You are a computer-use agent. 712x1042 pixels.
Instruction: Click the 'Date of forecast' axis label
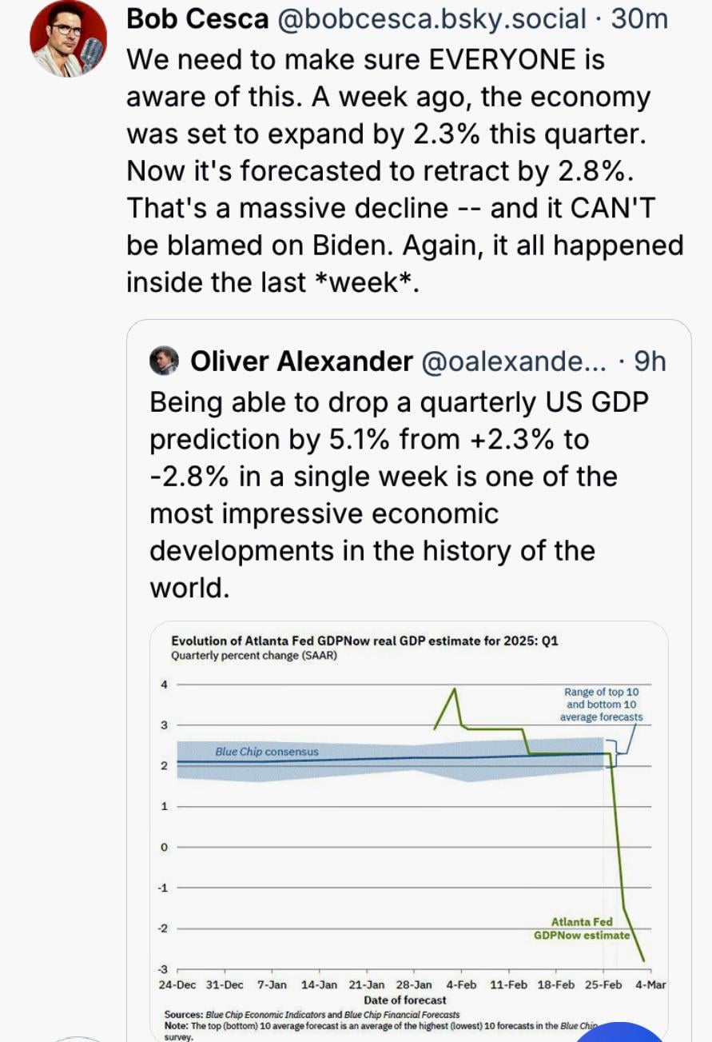(405, 1000)
